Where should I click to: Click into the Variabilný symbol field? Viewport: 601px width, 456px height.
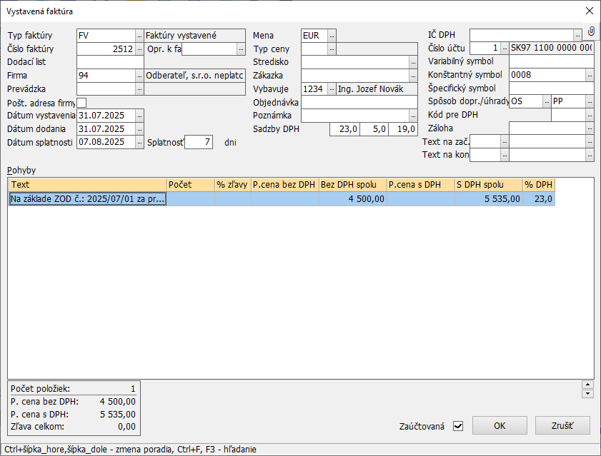551,62
